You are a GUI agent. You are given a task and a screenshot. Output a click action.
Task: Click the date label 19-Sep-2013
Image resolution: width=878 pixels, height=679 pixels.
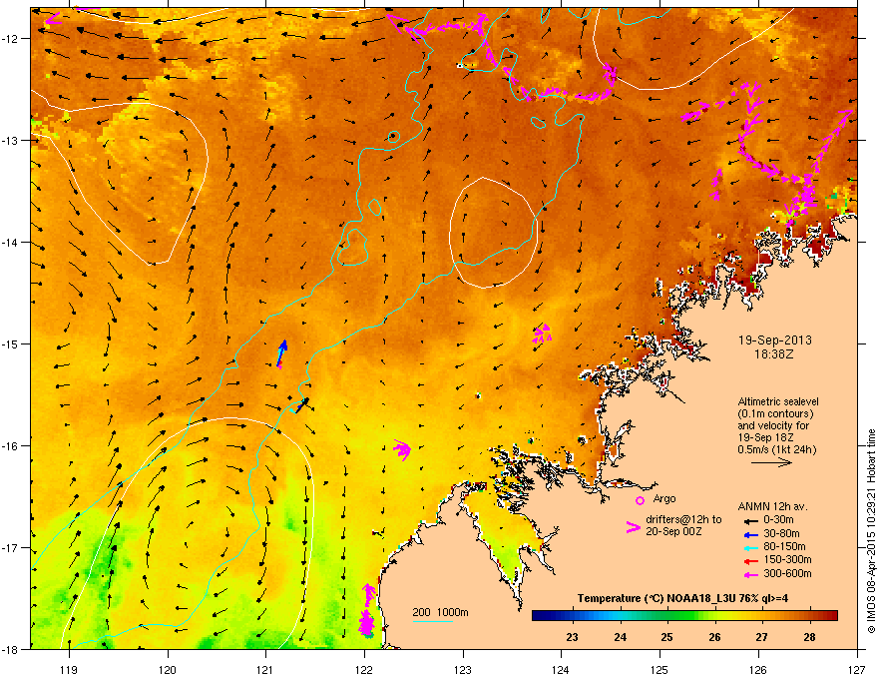774,340
